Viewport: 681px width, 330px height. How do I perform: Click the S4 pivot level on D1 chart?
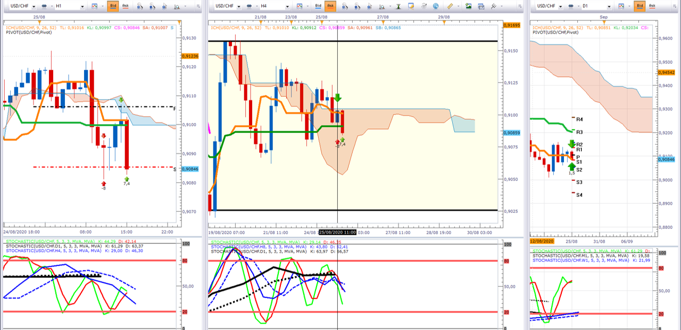pyautogui.click(x=579, y=195)
